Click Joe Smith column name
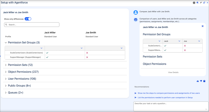 pos(91,33)
